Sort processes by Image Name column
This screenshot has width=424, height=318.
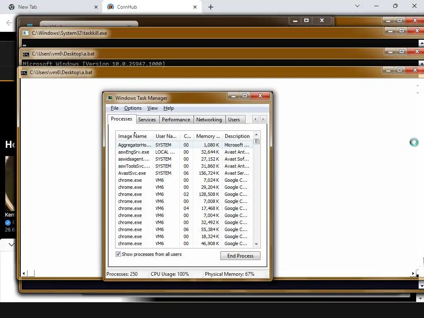point(135,136)
